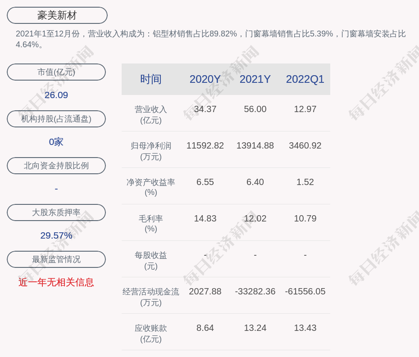Select the ROE value 6.40
This screenshot has width=419, height=357.
coord(255,182)
